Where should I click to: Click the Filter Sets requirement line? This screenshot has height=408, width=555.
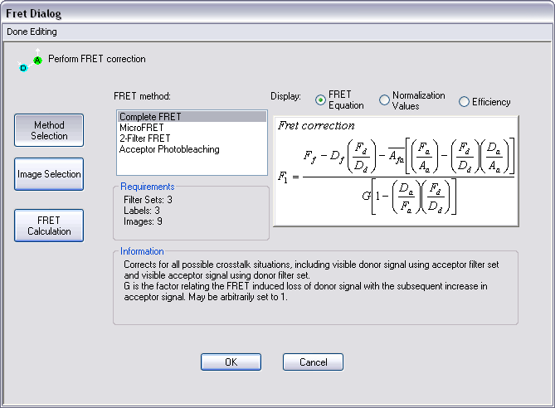(x=148, y=200)
